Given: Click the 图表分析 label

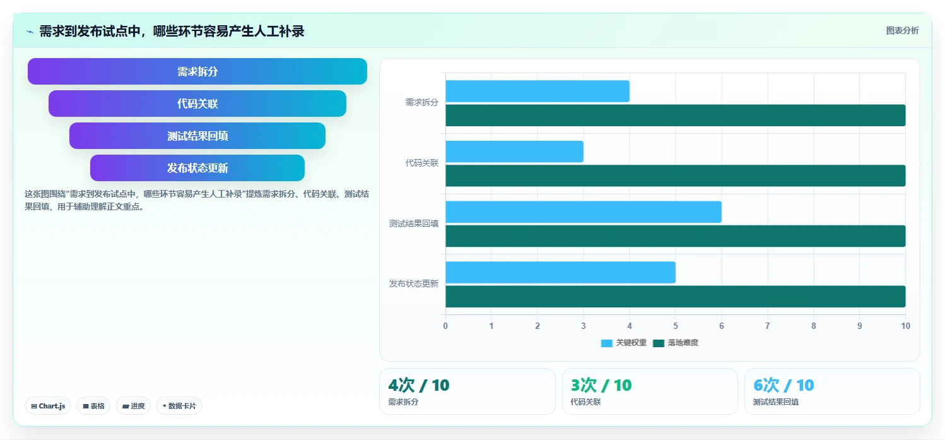Looking at the screenshot, I should click(902, 30).
